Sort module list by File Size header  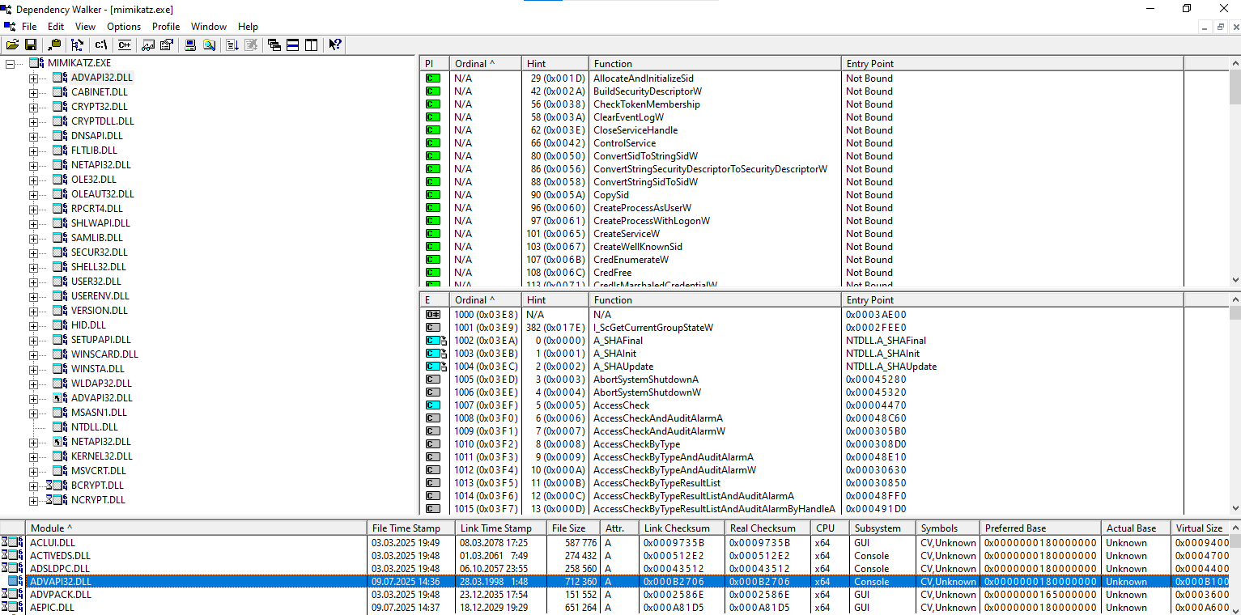click(572, 528)
